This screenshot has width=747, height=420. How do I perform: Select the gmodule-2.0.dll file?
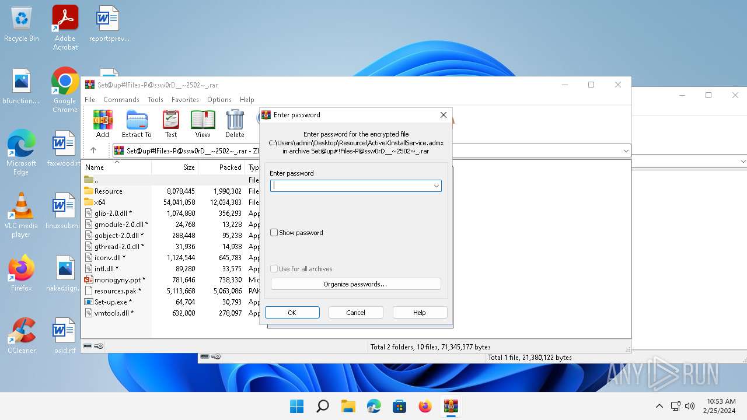pos(121,225)
